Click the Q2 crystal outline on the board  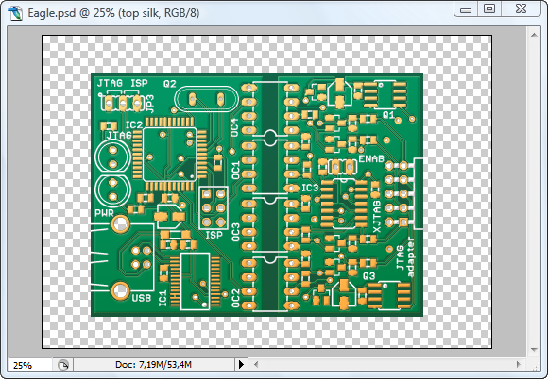pos(206,99)
